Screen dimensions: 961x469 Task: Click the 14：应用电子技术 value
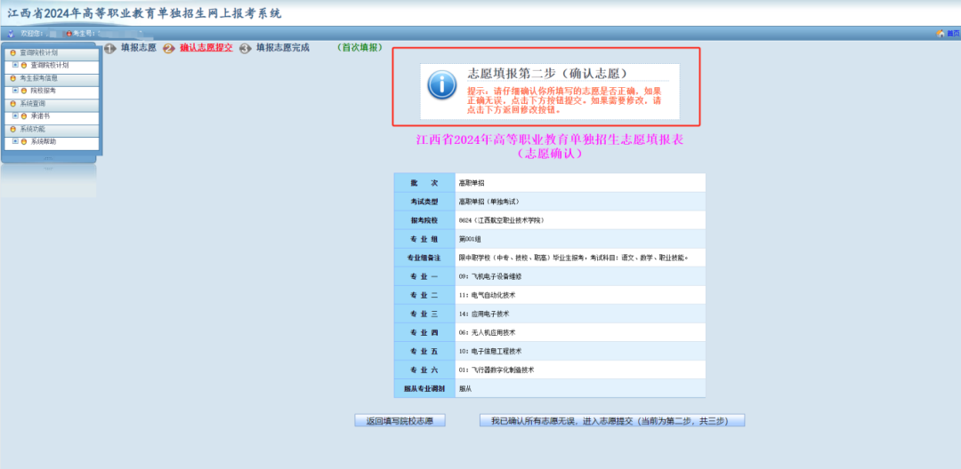tap(483, 314)
